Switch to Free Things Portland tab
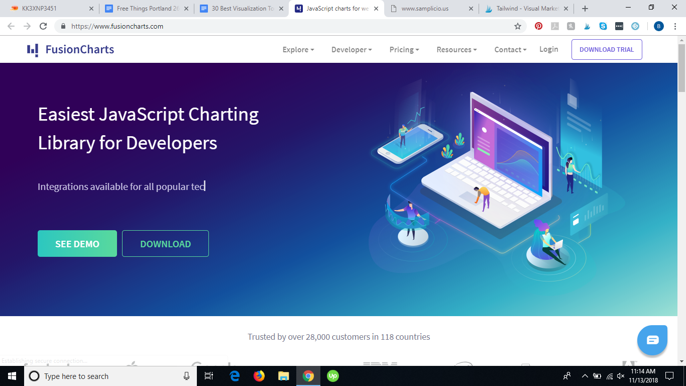This screenshot has width=686, height=386. [x=146, y=9]
